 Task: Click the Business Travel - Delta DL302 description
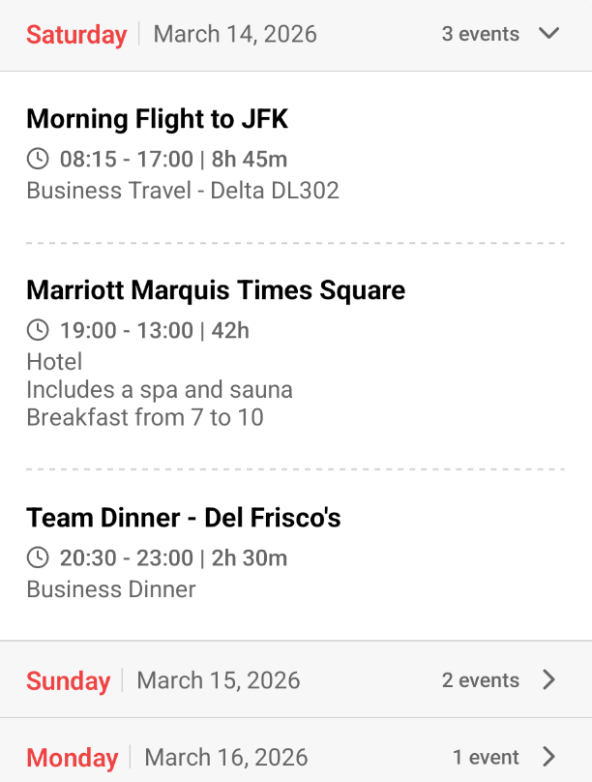tap(183, 191)
